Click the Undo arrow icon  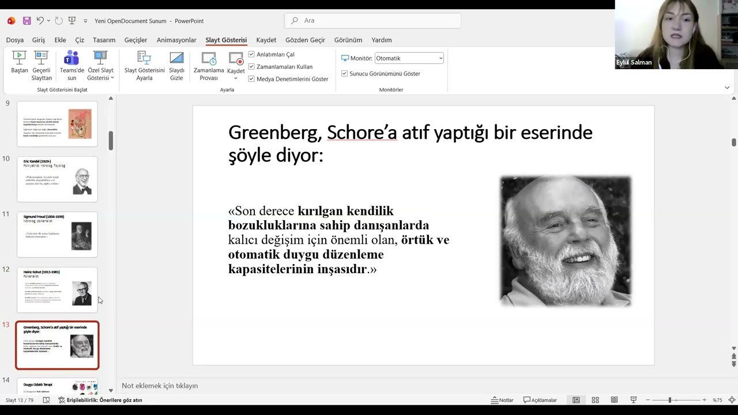tap(40, 21)
